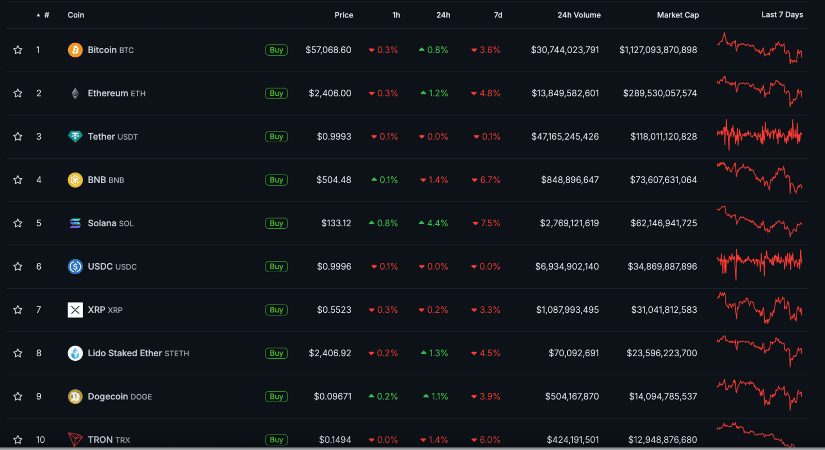Screen dimensions: 825x450
Task: Open Tether 7-day sparkline chart
Action: point(760,135)
